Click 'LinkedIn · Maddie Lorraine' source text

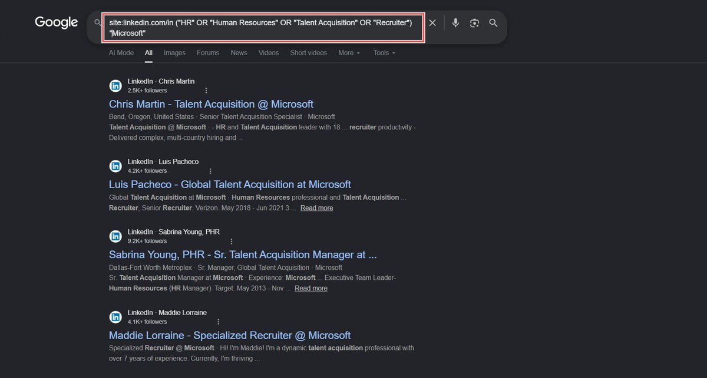click(167, 312)
